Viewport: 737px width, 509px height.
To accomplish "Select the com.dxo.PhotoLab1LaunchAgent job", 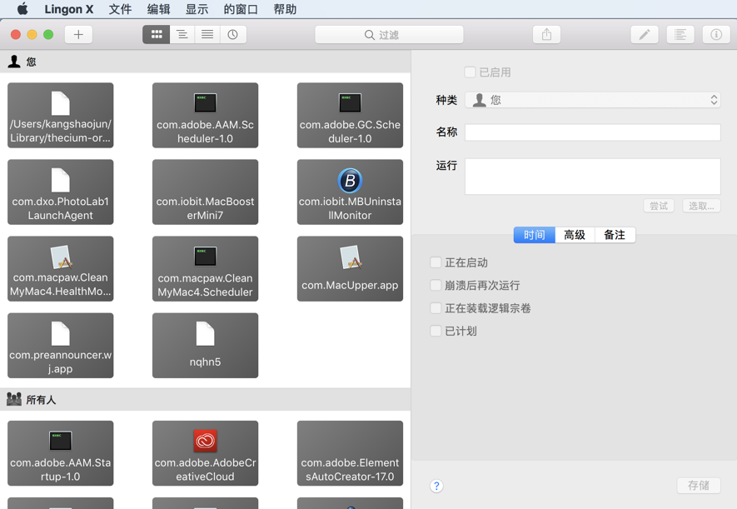I will [x=60, y=192].
